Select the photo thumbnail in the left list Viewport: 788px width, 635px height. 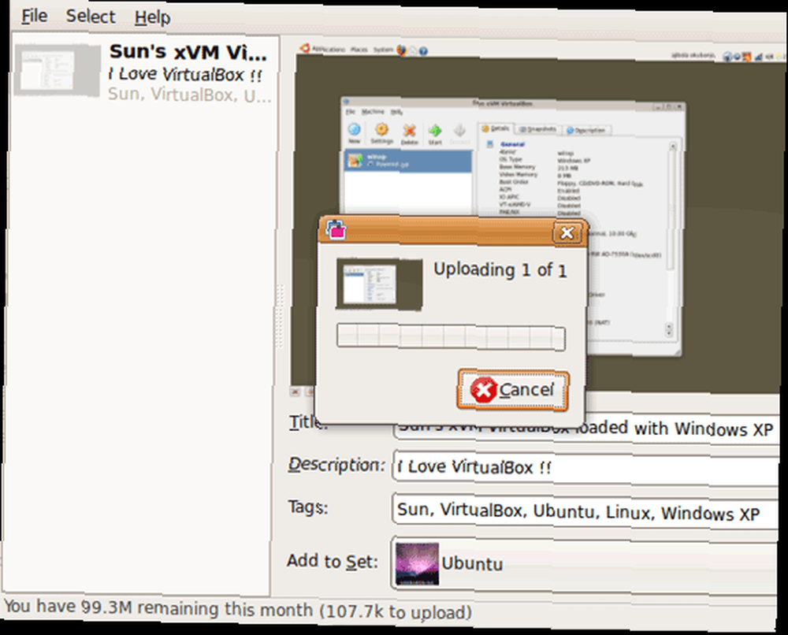point(58,70)
